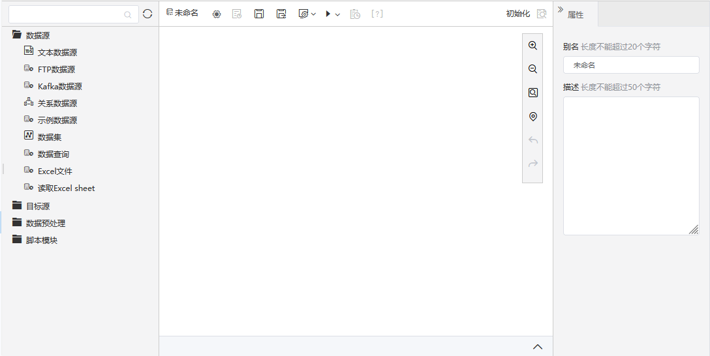
Task: Select Kafka数据源 node
Action: (x=60, y=87)
